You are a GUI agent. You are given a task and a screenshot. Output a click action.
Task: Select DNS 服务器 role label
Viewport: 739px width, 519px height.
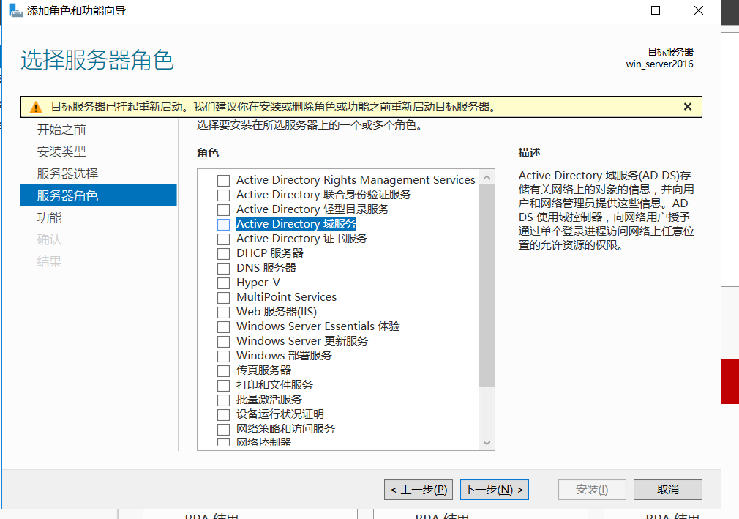266,268
